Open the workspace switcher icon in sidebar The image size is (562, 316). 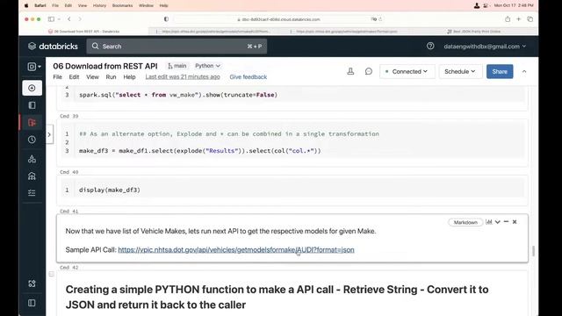click(x=34, y=67)
